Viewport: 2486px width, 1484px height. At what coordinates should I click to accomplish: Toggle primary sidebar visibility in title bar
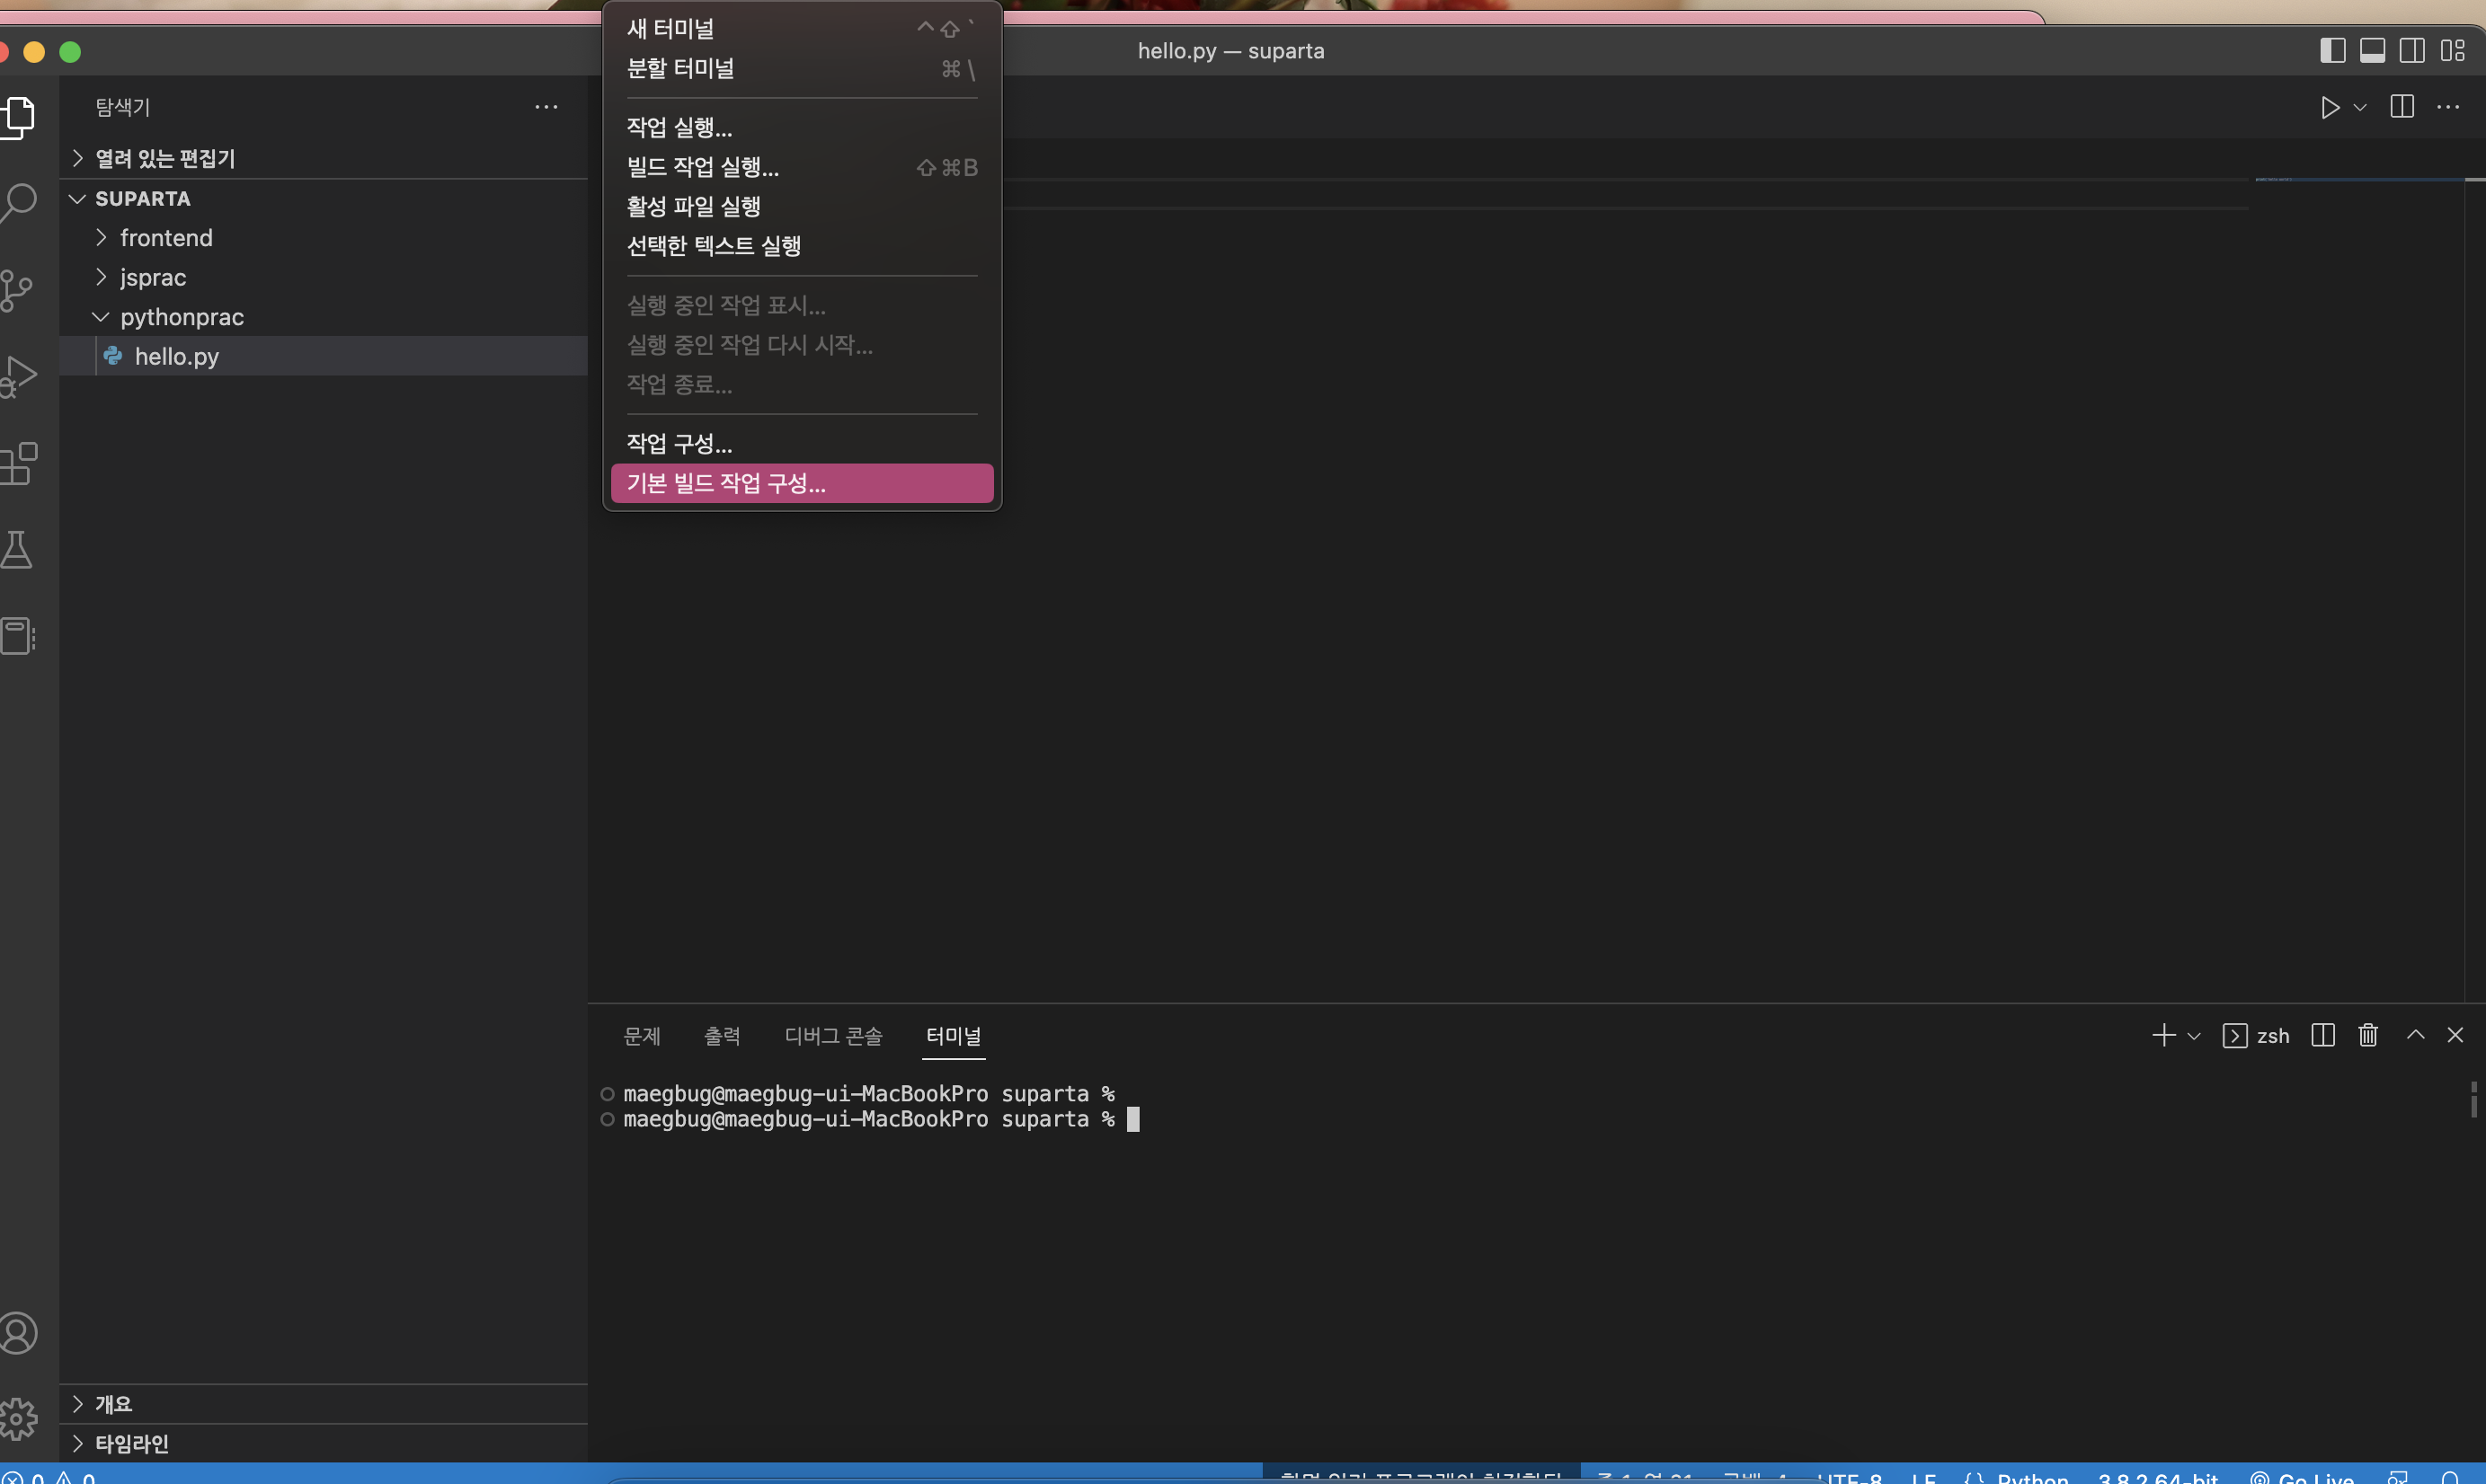click(x=2332, y=50)
